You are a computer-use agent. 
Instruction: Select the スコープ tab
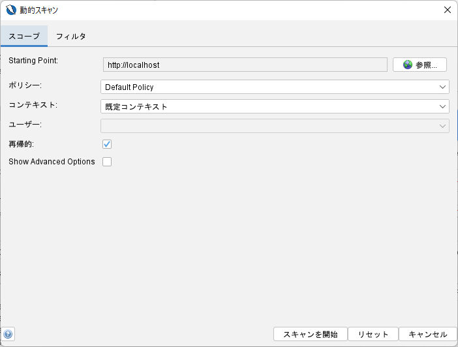click(24, 37)
